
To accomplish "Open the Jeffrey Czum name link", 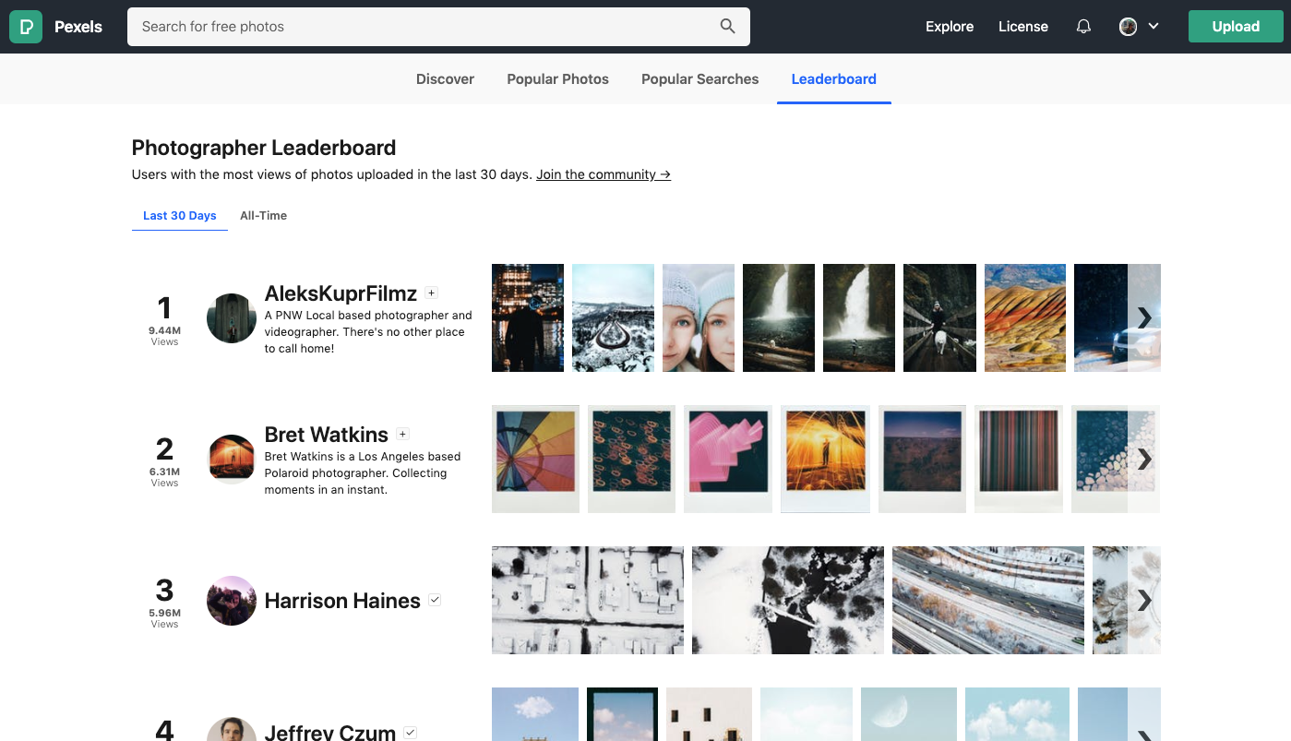I will (x=329, y=733).
